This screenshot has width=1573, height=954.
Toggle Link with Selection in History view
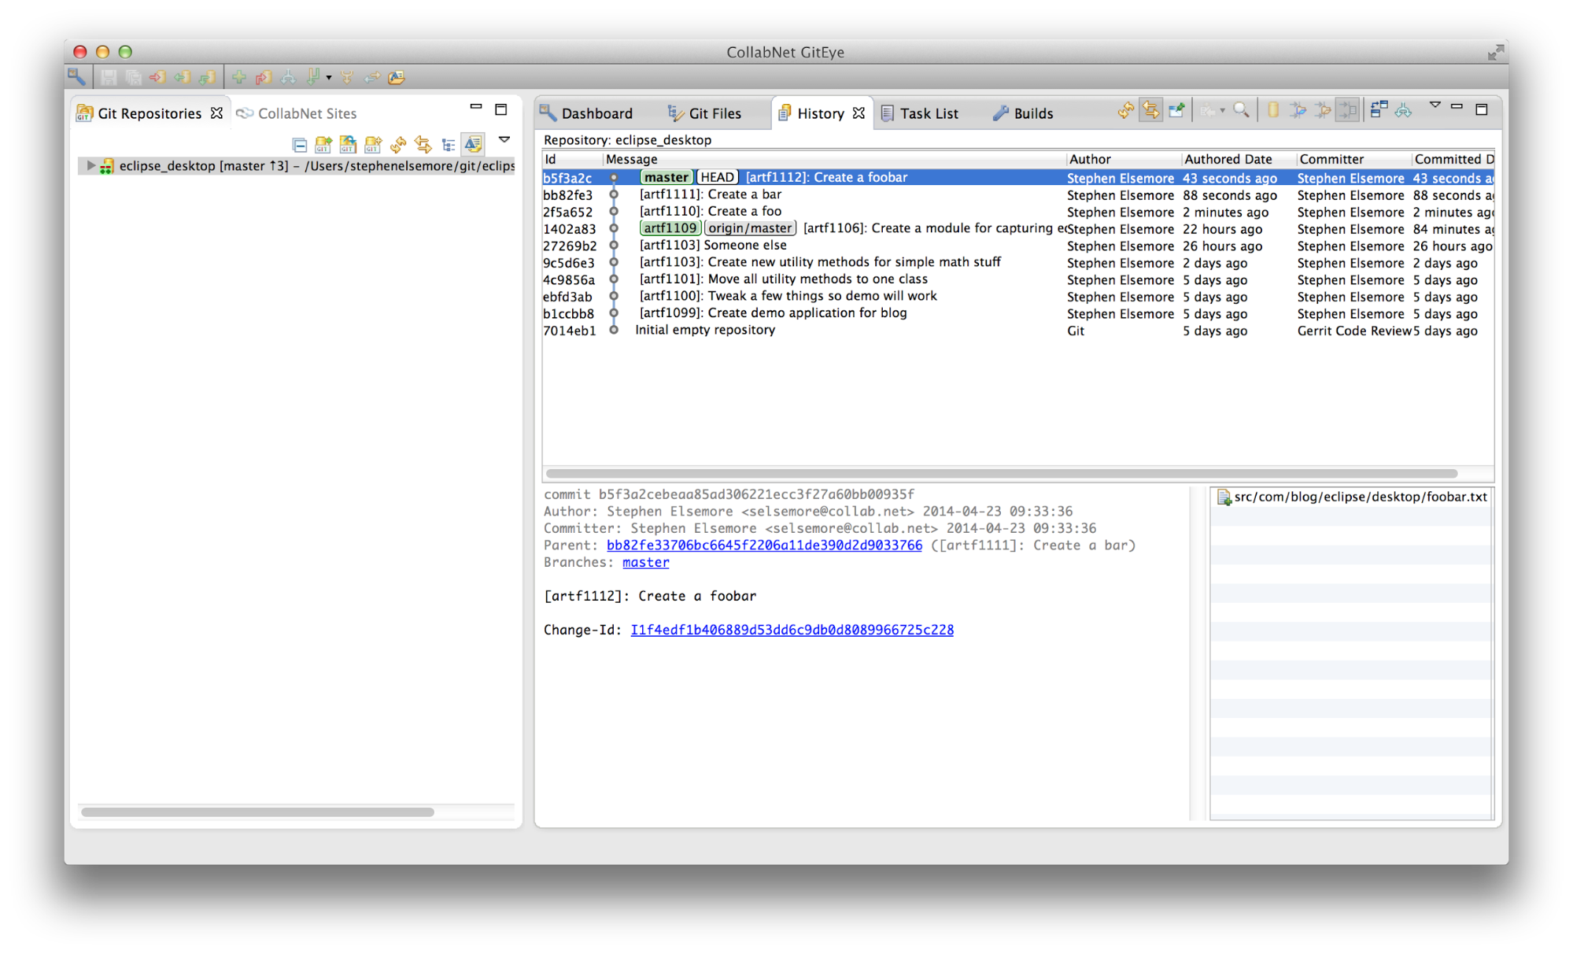[1150, 110]
